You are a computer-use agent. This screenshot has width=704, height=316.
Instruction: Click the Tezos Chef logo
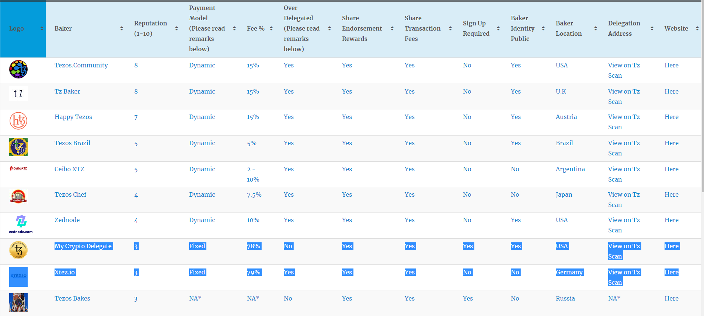point(18,196)
